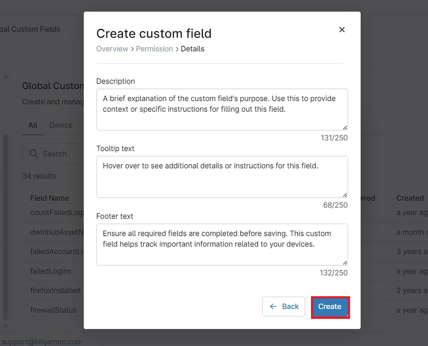Switch to the All tab
The image size is (428, 346).
[33, 125]
